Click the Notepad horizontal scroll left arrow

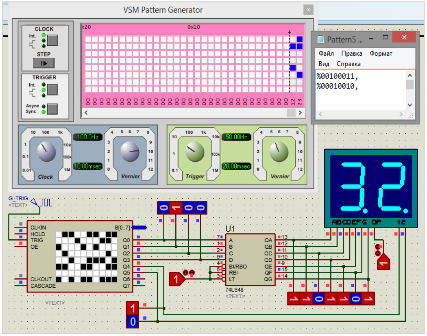coord(320,114)
